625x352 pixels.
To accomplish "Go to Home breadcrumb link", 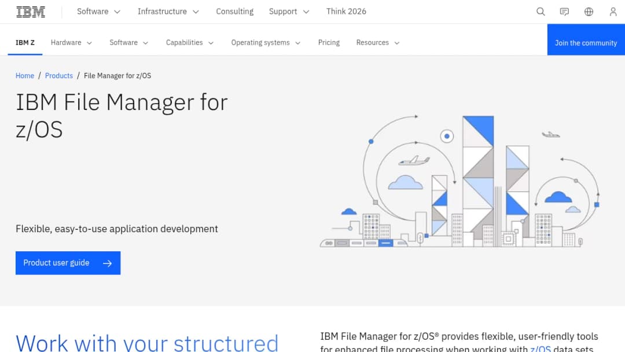I will click(25, 76).
